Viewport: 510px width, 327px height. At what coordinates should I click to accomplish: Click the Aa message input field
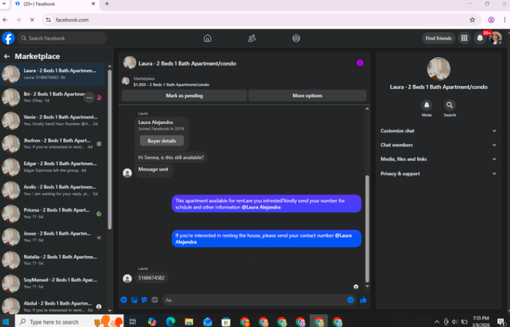pyautogui.click(x=255, y=300)
